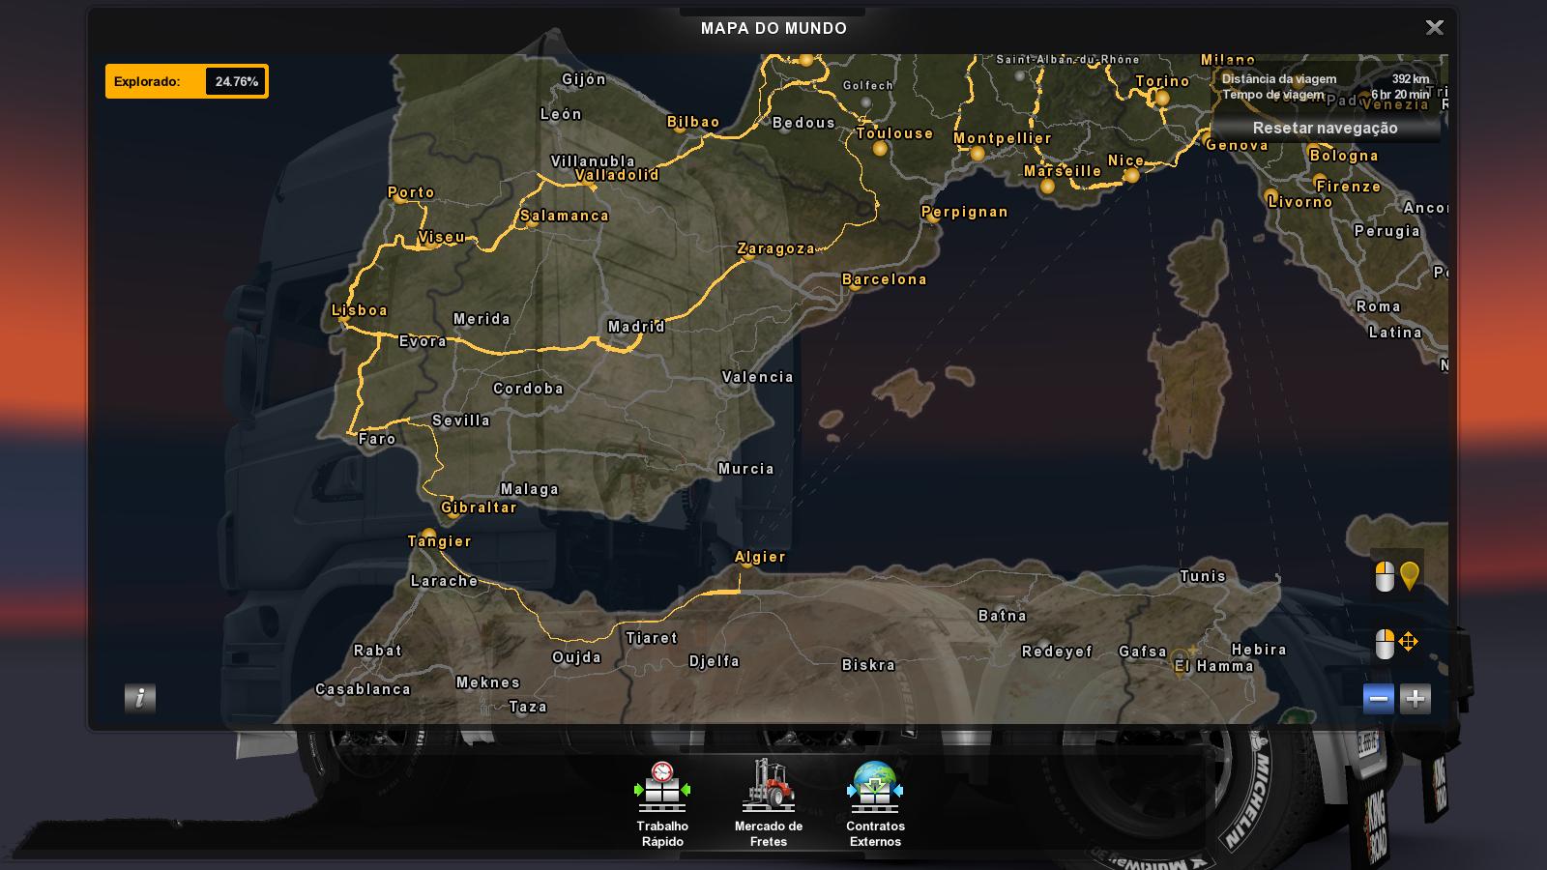This screenshot has height=870, width=1547.
Task: Click the Valladolid label on map
Action: [x=617, y=175]
